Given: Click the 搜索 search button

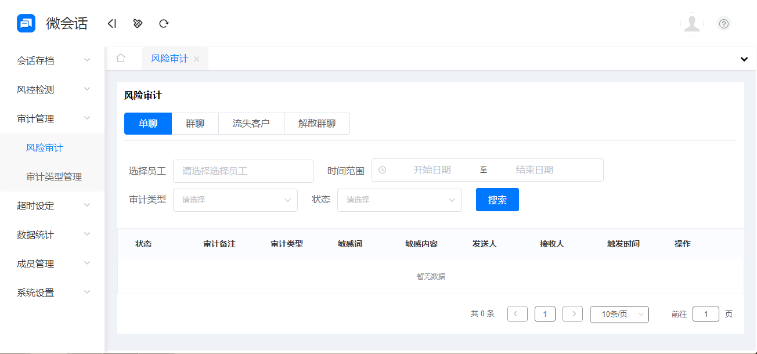Looking at the screenshot, I should point(497,199).
